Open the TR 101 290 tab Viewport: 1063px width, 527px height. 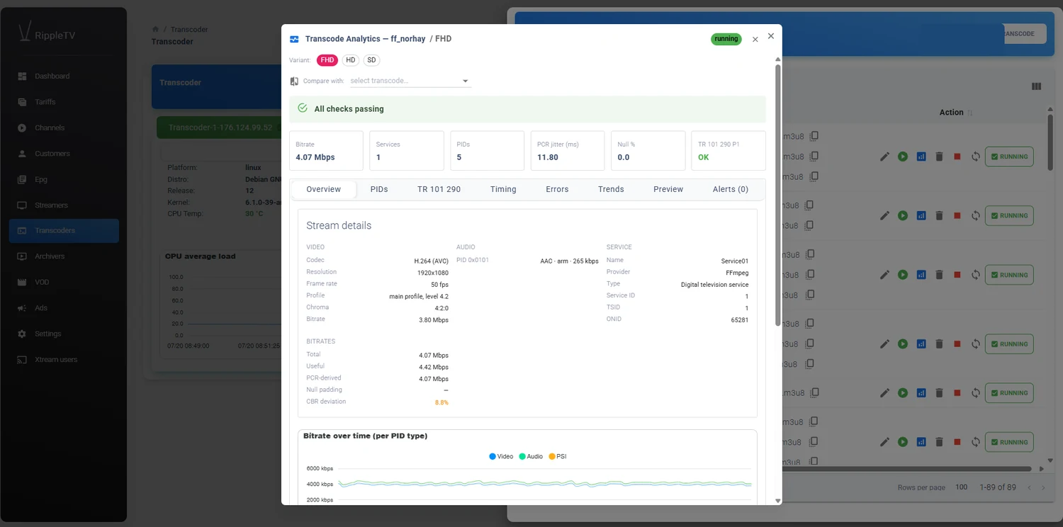pyautogui.click(x=439, y=189)
